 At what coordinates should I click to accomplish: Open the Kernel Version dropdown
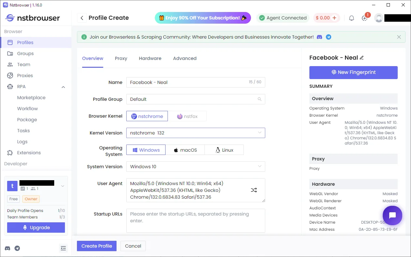[196, 133]
